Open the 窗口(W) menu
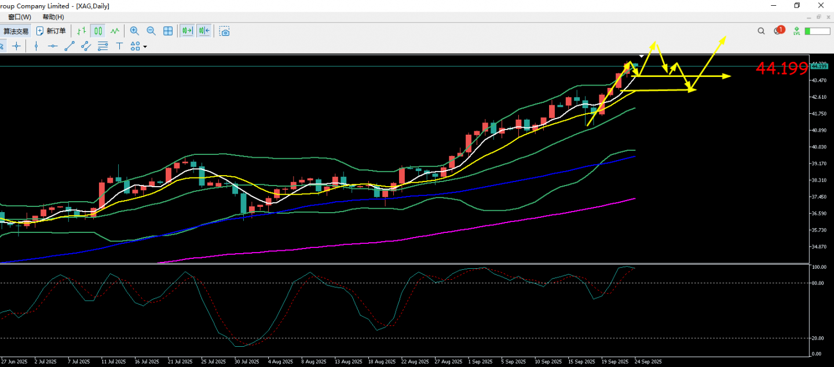 pyautogui.click(x=20, y=17)
